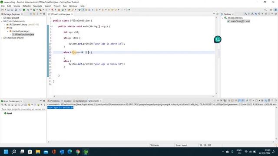The width and height of the screenshot is (278, 156).
Task: Open the dropdown arrow beside the New icon
Action: coord(5,10)
